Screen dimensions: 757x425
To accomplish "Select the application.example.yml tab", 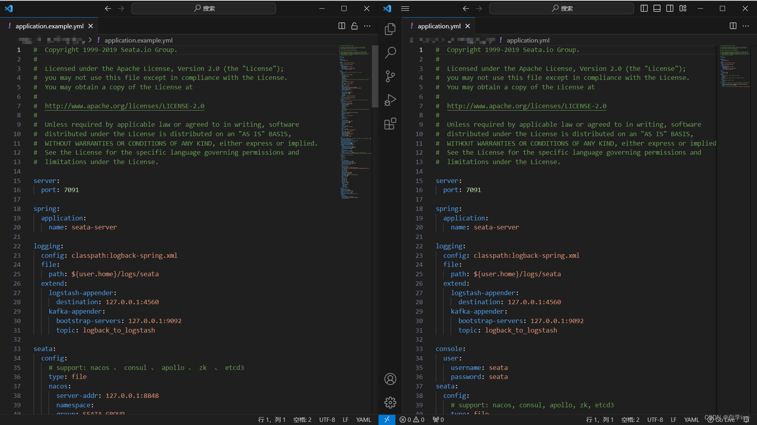I will [50, 26].
